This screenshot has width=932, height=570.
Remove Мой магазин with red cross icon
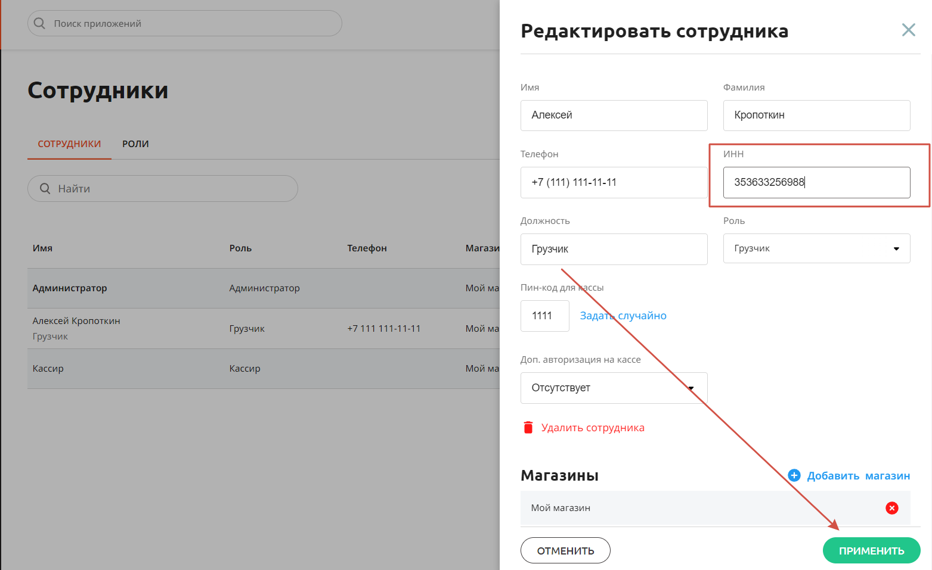coord(891,508)
